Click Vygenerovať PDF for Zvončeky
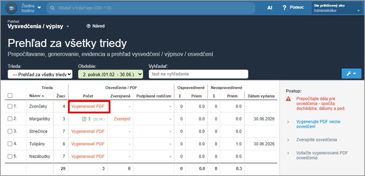Image resolution: width=365 pixels, height=176 pixels. (x=88, y=107)
